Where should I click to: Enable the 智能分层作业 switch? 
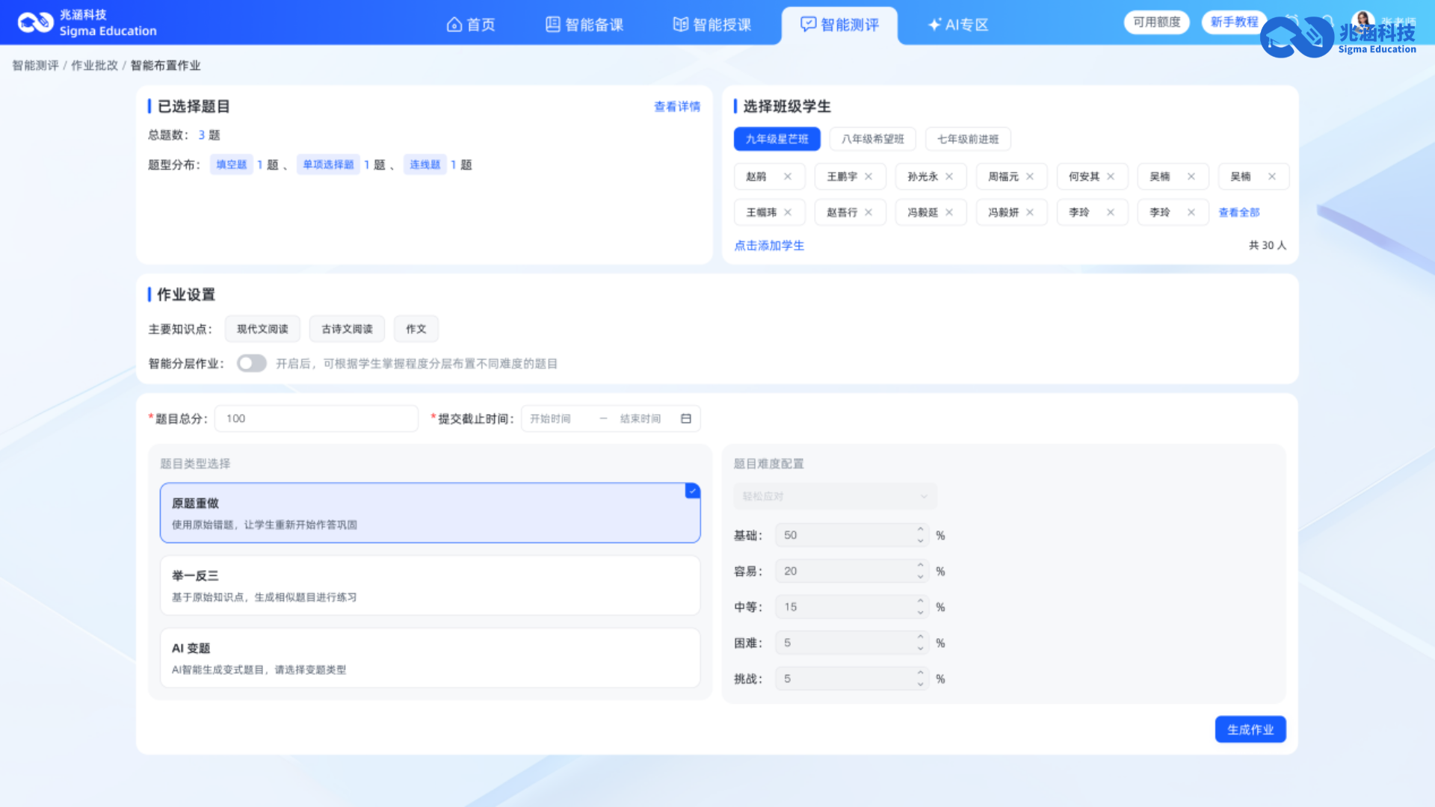(252, 363)
